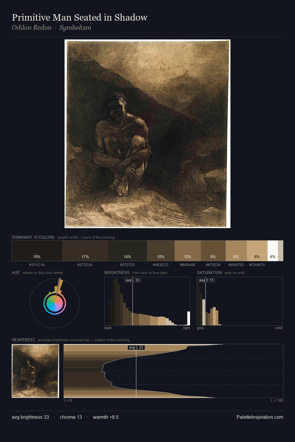Click "avg L 33" label in Heartbeat chart
Screen dimensions: 295x442
(x=136, y=347)
